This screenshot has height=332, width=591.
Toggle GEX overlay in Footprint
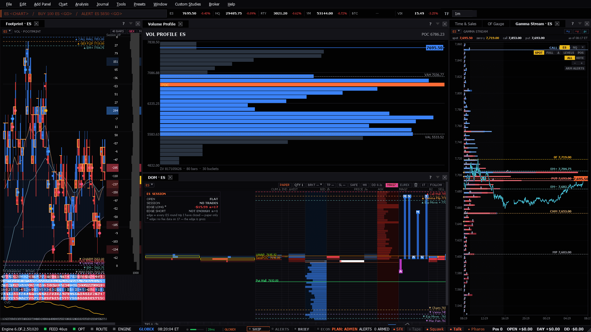[132, 31]
